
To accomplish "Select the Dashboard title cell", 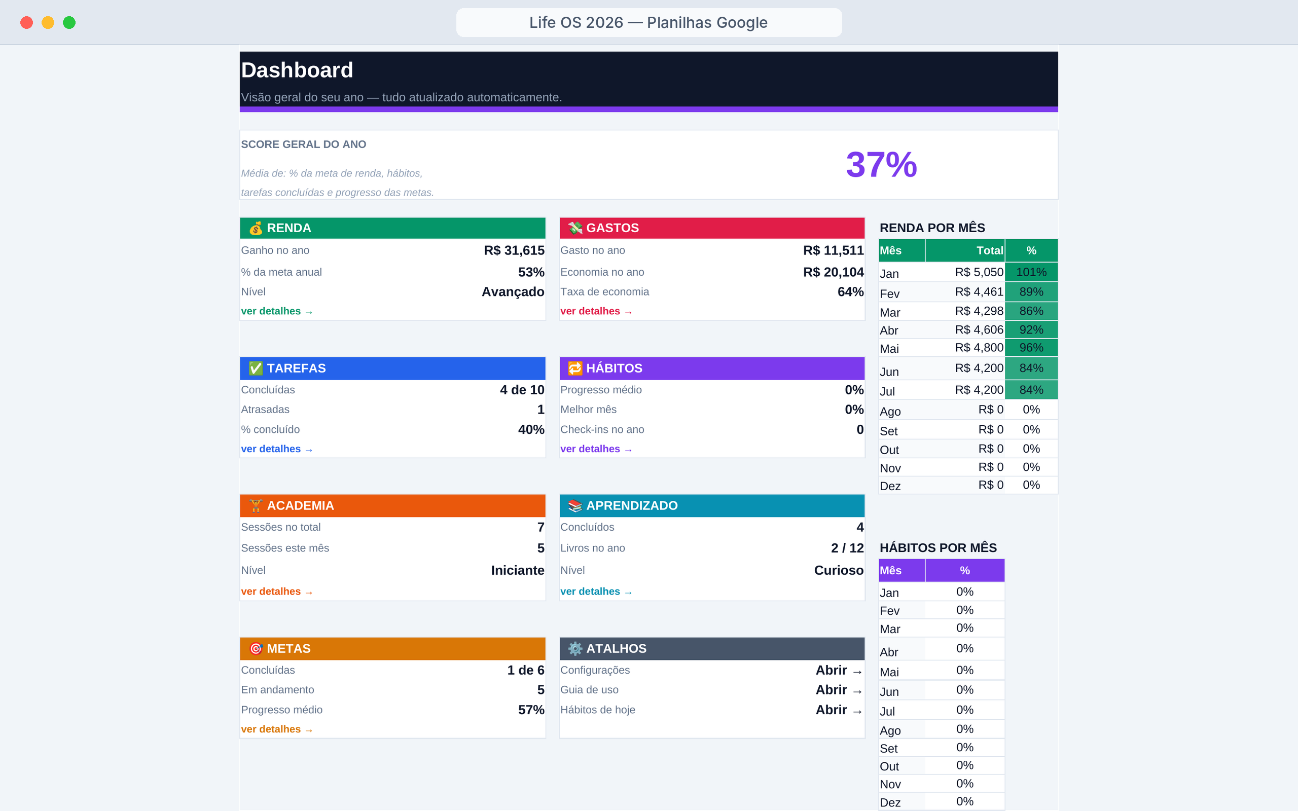I will pos(297,70).
